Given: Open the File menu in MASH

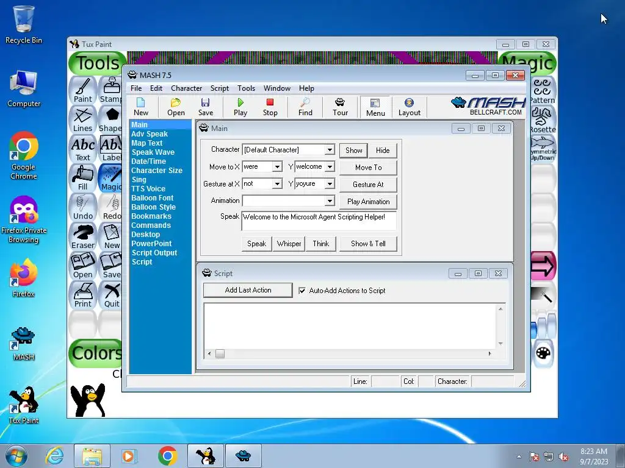Looking at the screenshot, I should 136,88.
